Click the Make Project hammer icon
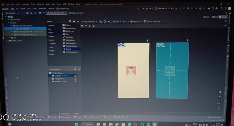 138,9
